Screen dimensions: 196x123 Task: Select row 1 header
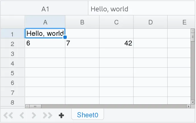[12, 34]
